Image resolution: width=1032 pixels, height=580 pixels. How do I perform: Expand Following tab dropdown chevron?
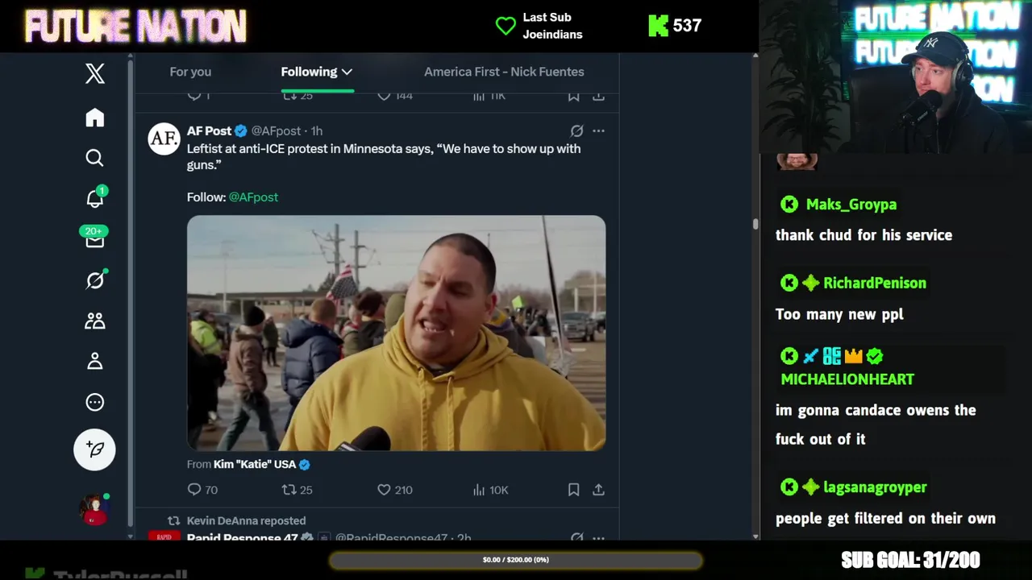pyautogui.click(x=347, y=72)
